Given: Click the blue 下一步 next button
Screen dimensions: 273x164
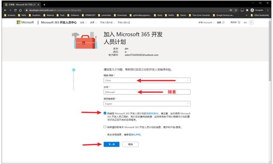Looking at the screenshot, I should 111,144.
